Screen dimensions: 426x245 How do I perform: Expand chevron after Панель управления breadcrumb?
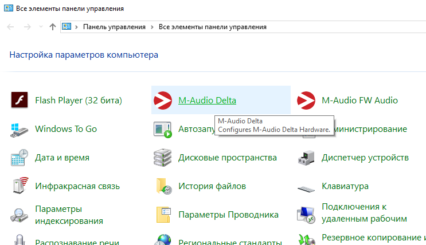click(x=152, y=27)
